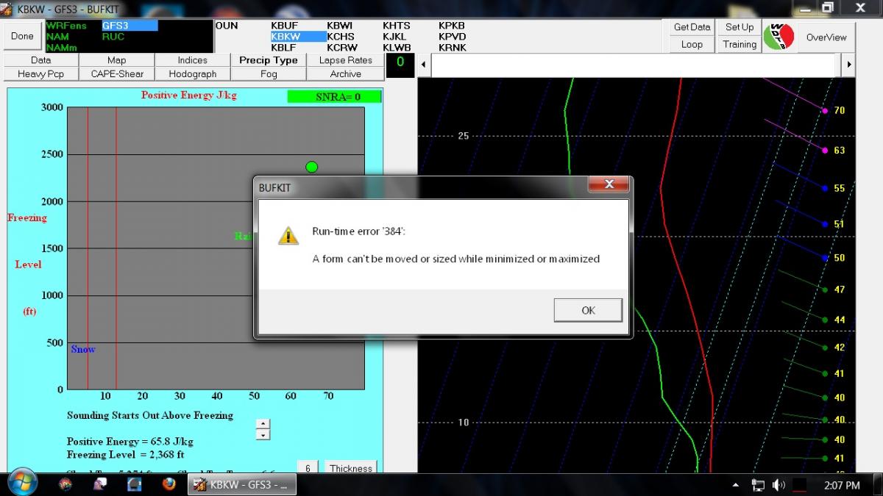Select the RUC model

[113, 37]
